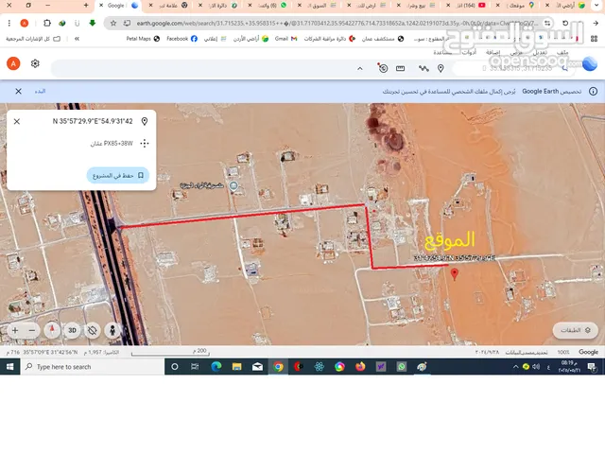This screenshot has width=605, height=454.
Task: Open the 'إضافة' menu
Action: [493, 52]
